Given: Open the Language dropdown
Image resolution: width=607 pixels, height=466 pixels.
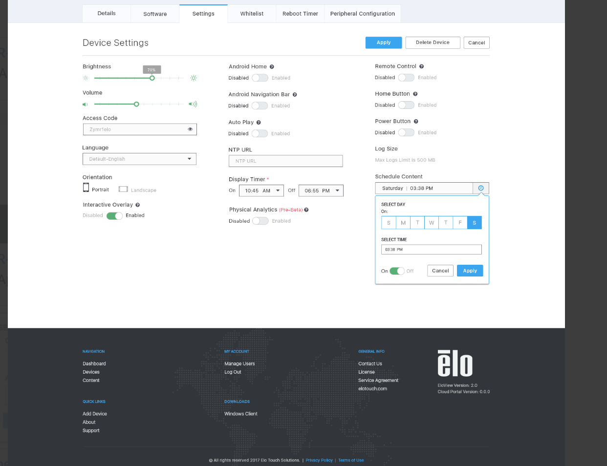Looking at the screenshot, I should click(x=139, y=159).
